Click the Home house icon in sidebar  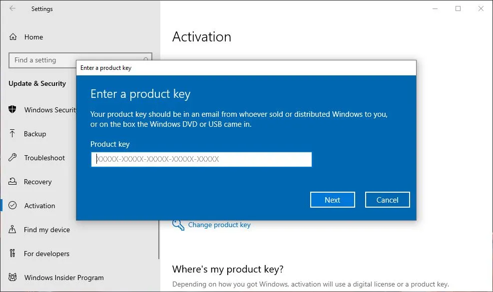pos(12,36)
